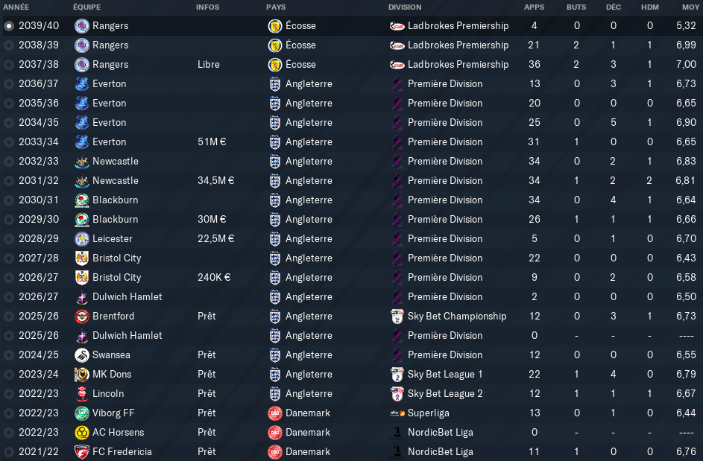Screen dimensions: 703x461
Task: Click the Sky Bet Championship league logo
Action: tap(397, 317)
